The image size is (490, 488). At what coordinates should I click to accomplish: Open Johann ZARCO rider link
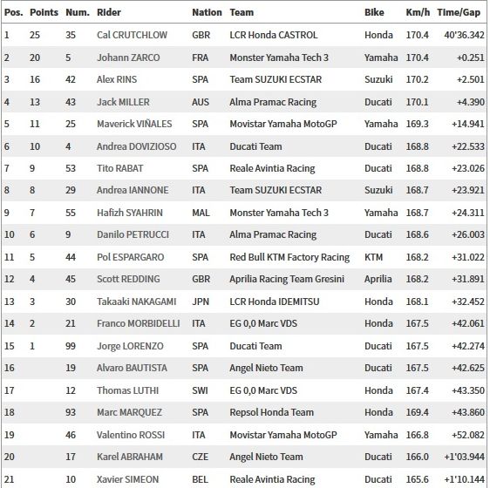pos(128,58)
